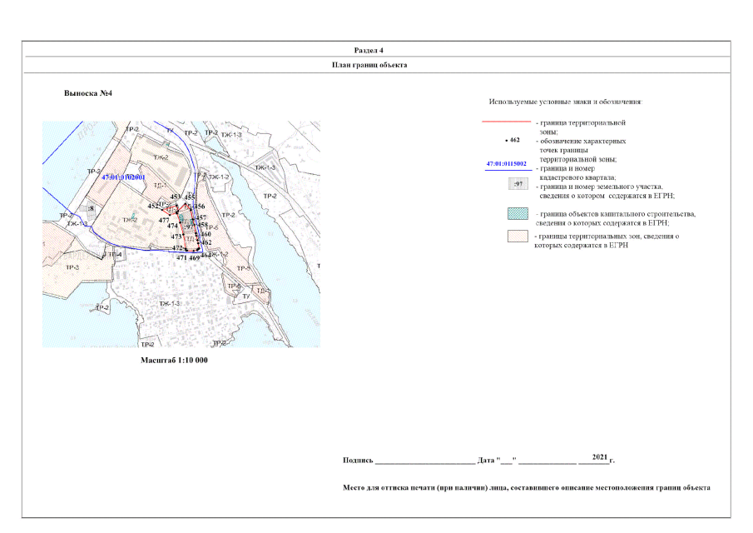This screenshot has width=753, height=533.
Task: Click the 'Выноска №4' heading
Action: pos(88,93)
